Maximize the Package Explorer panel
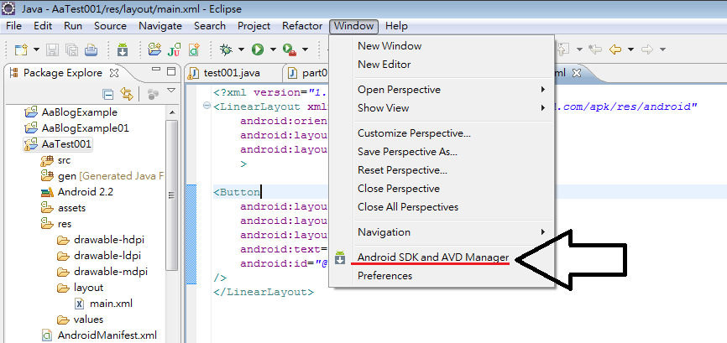This screenshot has width=727, height=343. [171, 72]
